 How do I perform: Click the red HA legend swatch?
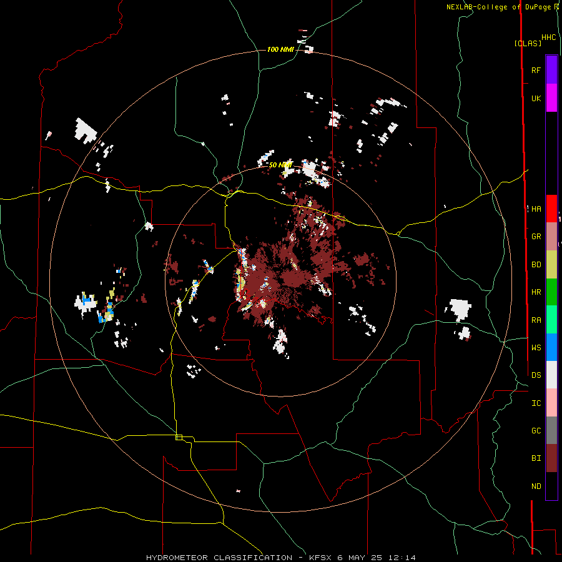pyautogui.click(x=551, y=209)
